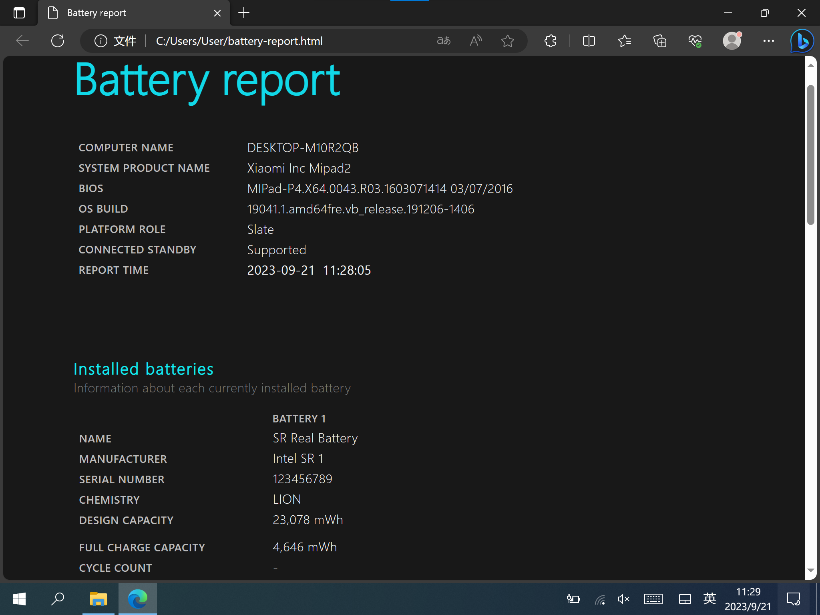Open the taskbar clock 11:29
Image resolution: width=820 pixels, height=615 pixels.
[x=748, y=599]
